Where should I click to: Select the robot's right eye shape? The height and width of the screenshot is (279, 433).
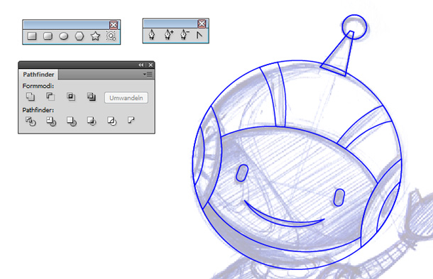(339, 197)
